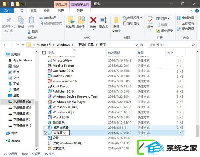
Task: Click the 复制 (Copy) ribbon icon
Action: (x=21, y=20)
